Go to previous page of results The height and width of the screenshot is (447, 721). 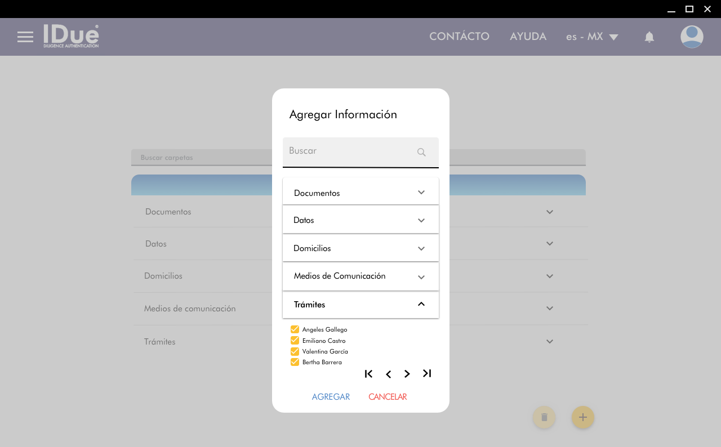pos(388,374)
